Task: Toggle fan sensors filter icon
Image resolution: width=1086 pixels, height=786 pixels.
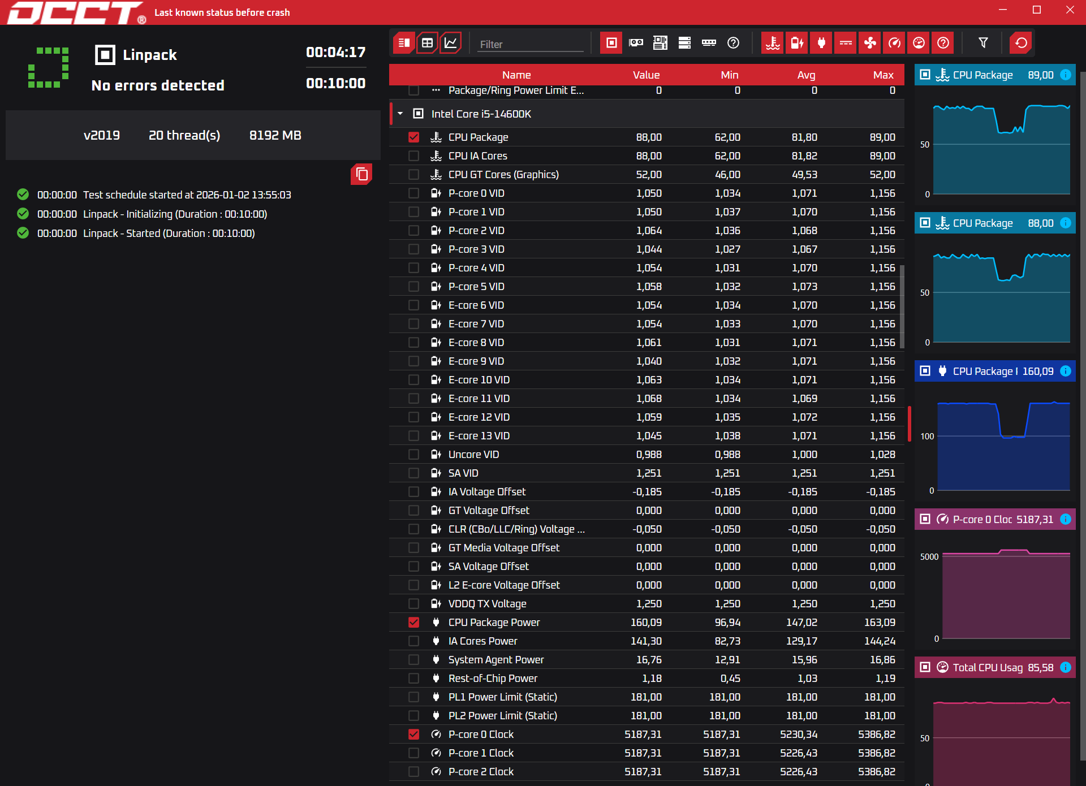Action: pos(870,43)
